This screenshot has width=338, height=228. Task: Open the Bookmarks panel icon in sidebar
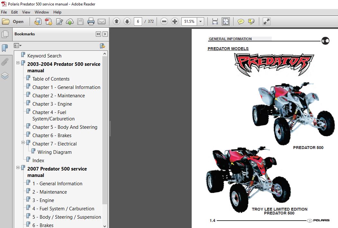[5, 48]
